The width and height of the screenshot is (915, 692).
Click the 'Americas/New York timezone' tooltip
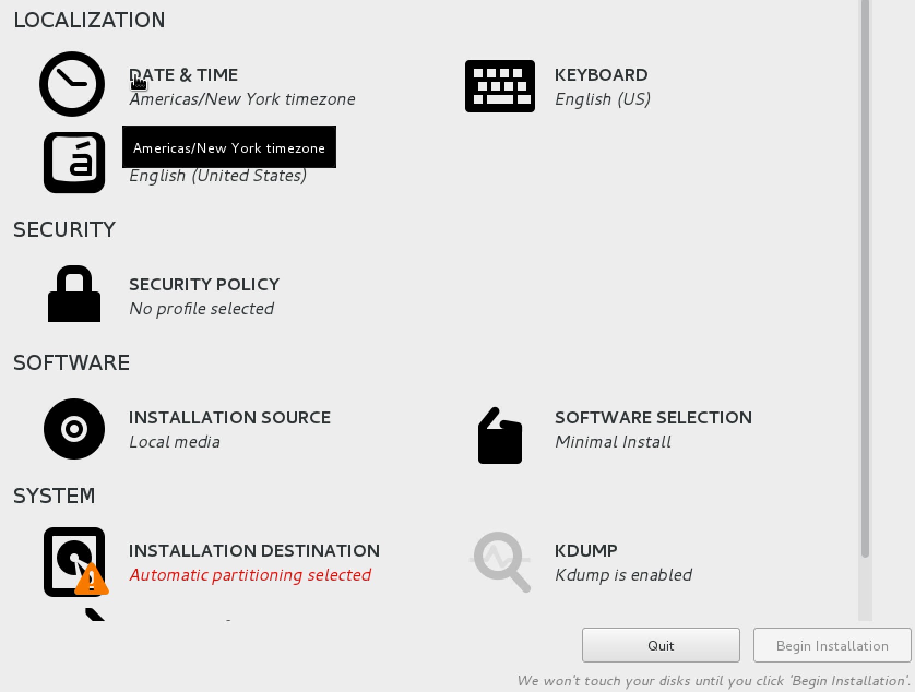click(229, 147)
